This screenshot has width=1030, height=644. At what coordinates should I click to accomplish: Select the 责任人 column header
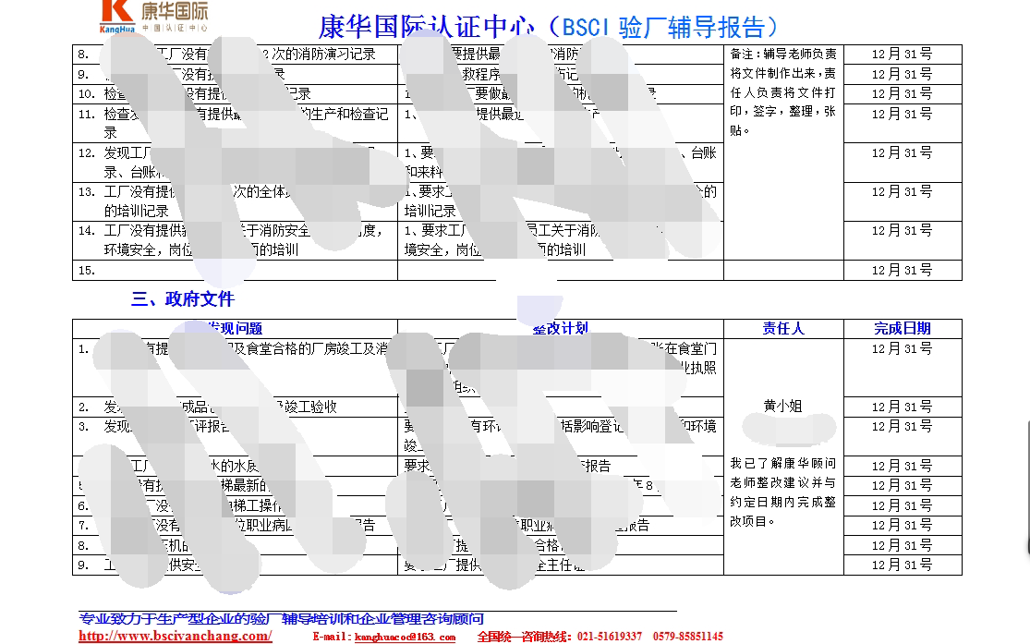point(783,328)
